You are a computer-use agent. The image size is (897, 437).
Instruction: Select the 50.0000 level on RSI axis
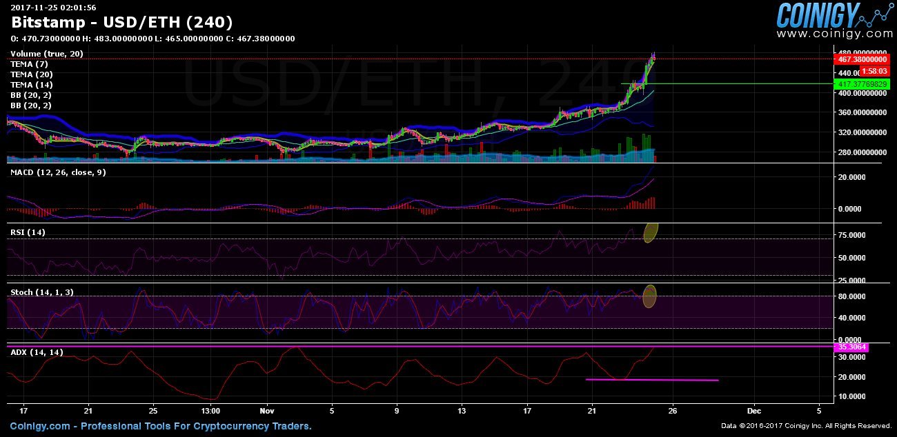click(x=851, y=257)
